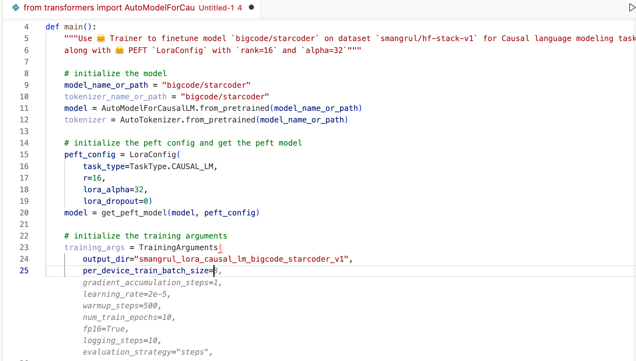Click the problem count 4 on the tab
This screenshot has height=361, width=636.
(x=240, y=8)
